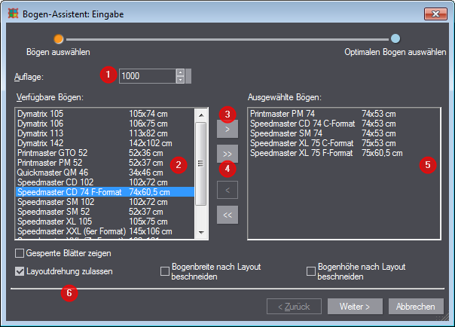Add all sheets with double right arrow button
The image size is (455, 327).
coord(227,154)
